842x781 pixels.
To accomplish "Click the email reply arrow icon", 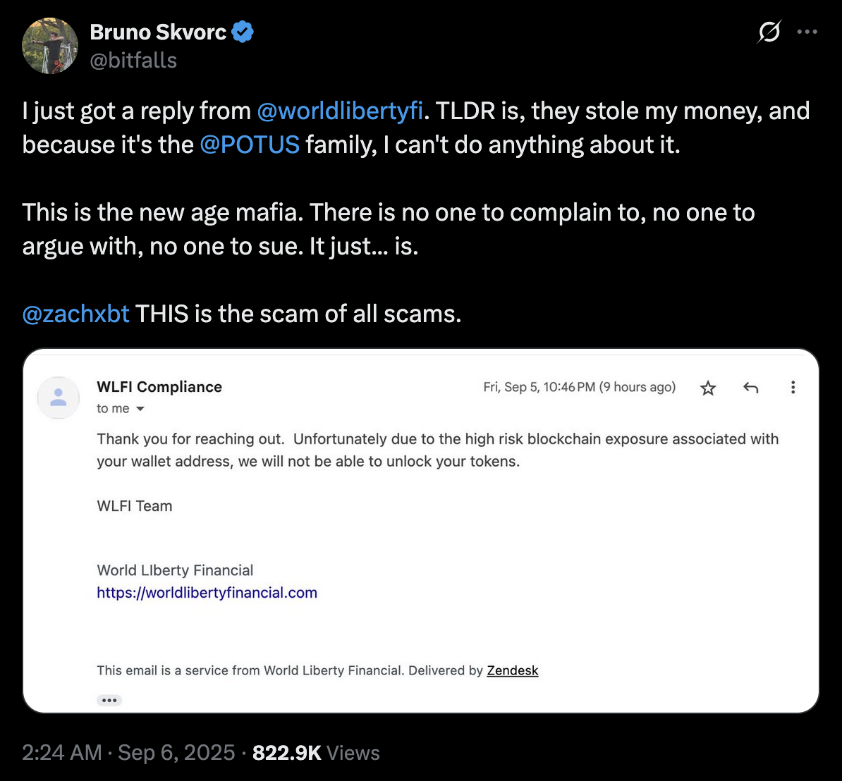I will 751,388.
